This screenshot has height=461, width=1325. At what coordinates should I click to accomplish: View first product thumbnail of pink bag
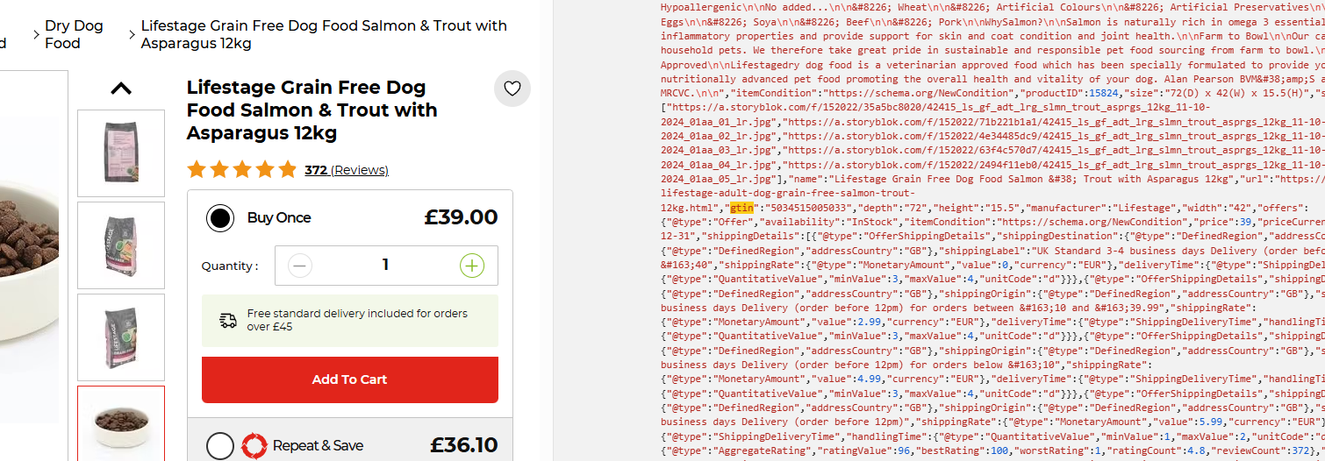(x=121, y=153)
